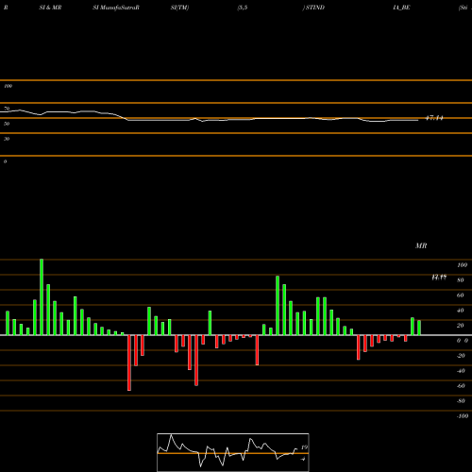
Task: Click the MR axis label -60
Action: coord(461,386)
